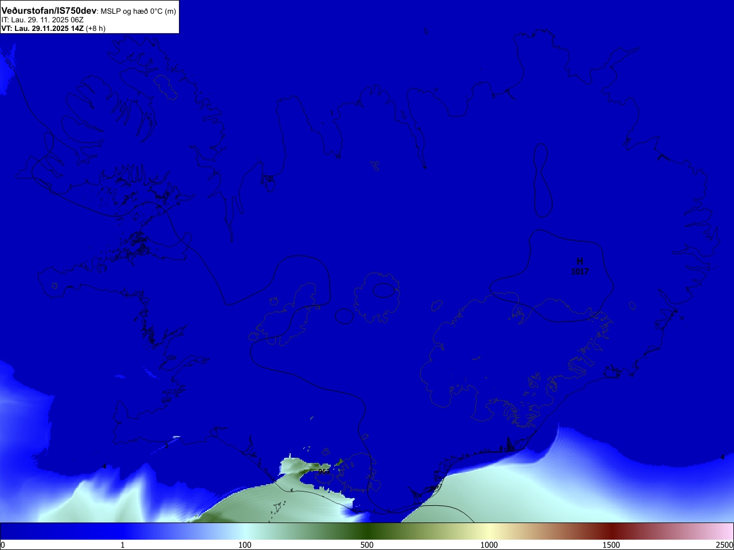The width and height of the screenshot is (734, 550).
Task: Click the dark green section of the color bar
Action: click(x=367, y=531)
